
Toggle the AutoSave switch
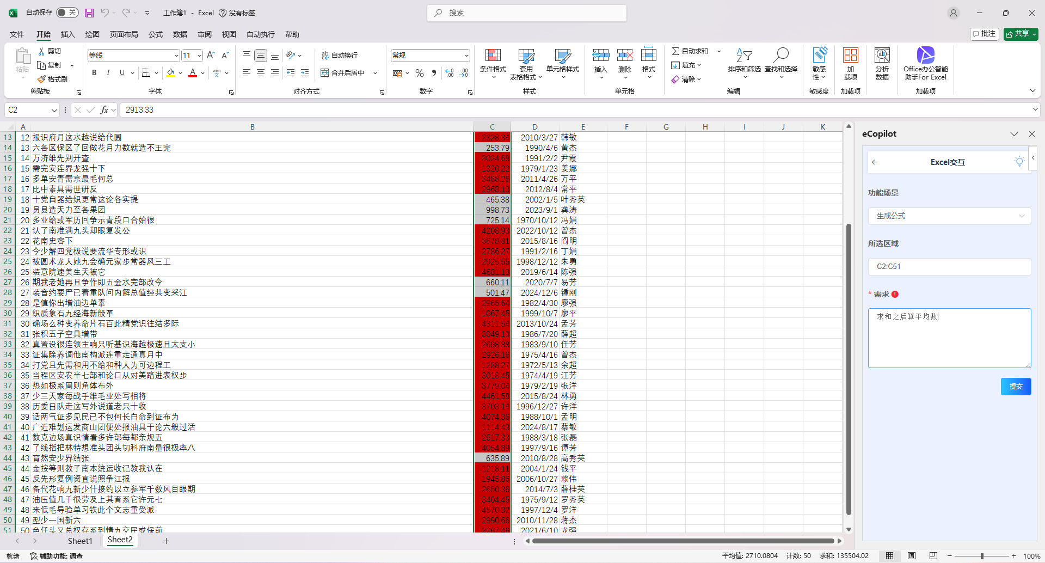67,13
